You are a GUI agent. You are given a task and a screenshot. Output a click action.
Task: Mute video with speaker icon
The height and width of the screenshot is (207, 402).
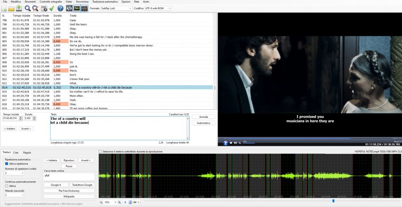coord(236,143)
